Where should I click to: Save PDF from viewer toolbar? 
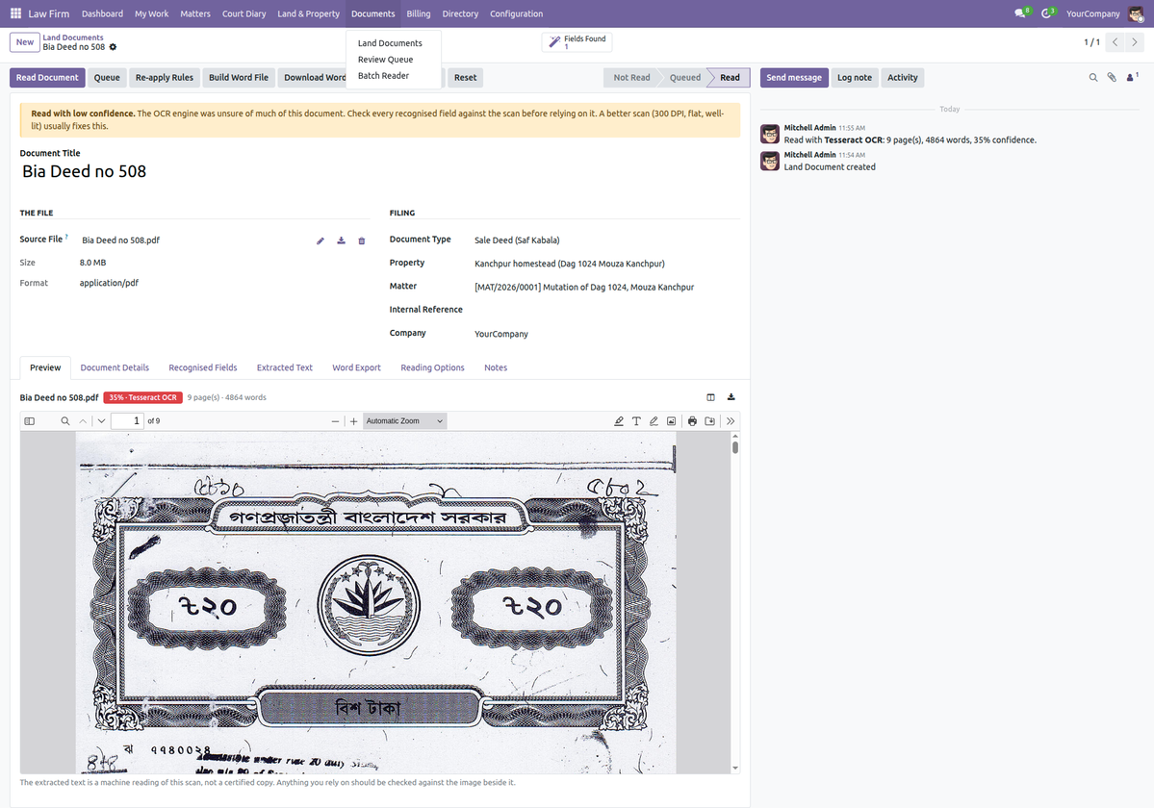click(x=709, y=421)
